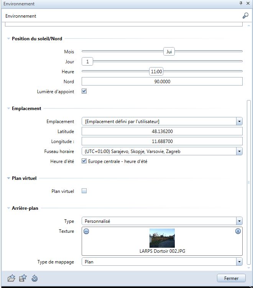Enable the Plan virtuel checkbox
The height and width of the screenshot is (288, 253).
pos(84,191)
